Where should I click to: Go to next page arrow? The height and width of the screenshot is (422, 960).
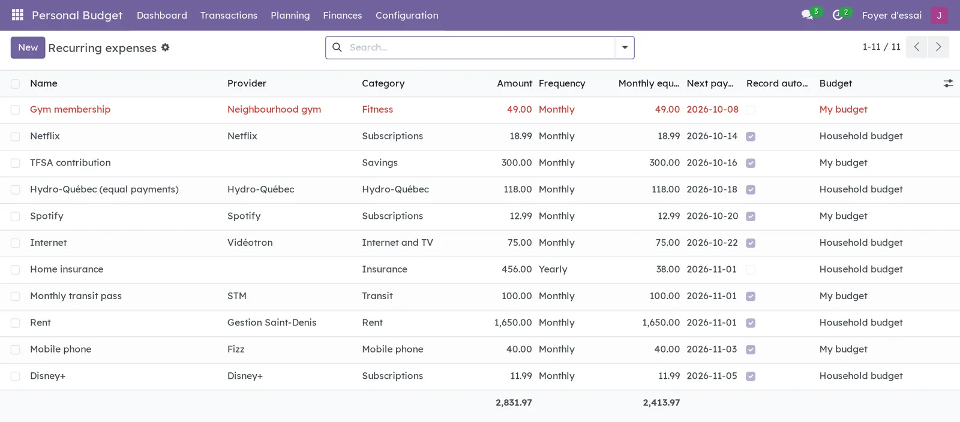(938, 47)
